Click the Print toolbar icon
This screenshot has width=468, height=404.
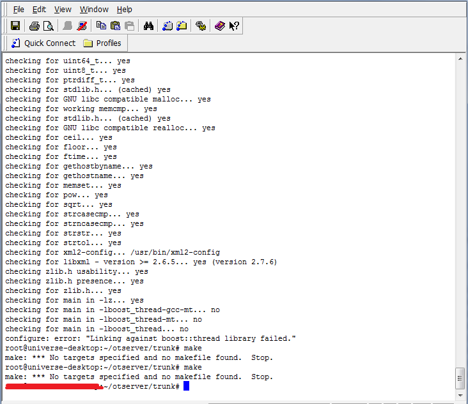coord(35,26)
